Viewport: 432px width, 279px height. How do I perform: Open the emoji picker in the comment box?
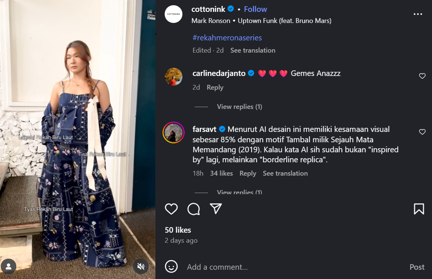click(x=171, y=266)
